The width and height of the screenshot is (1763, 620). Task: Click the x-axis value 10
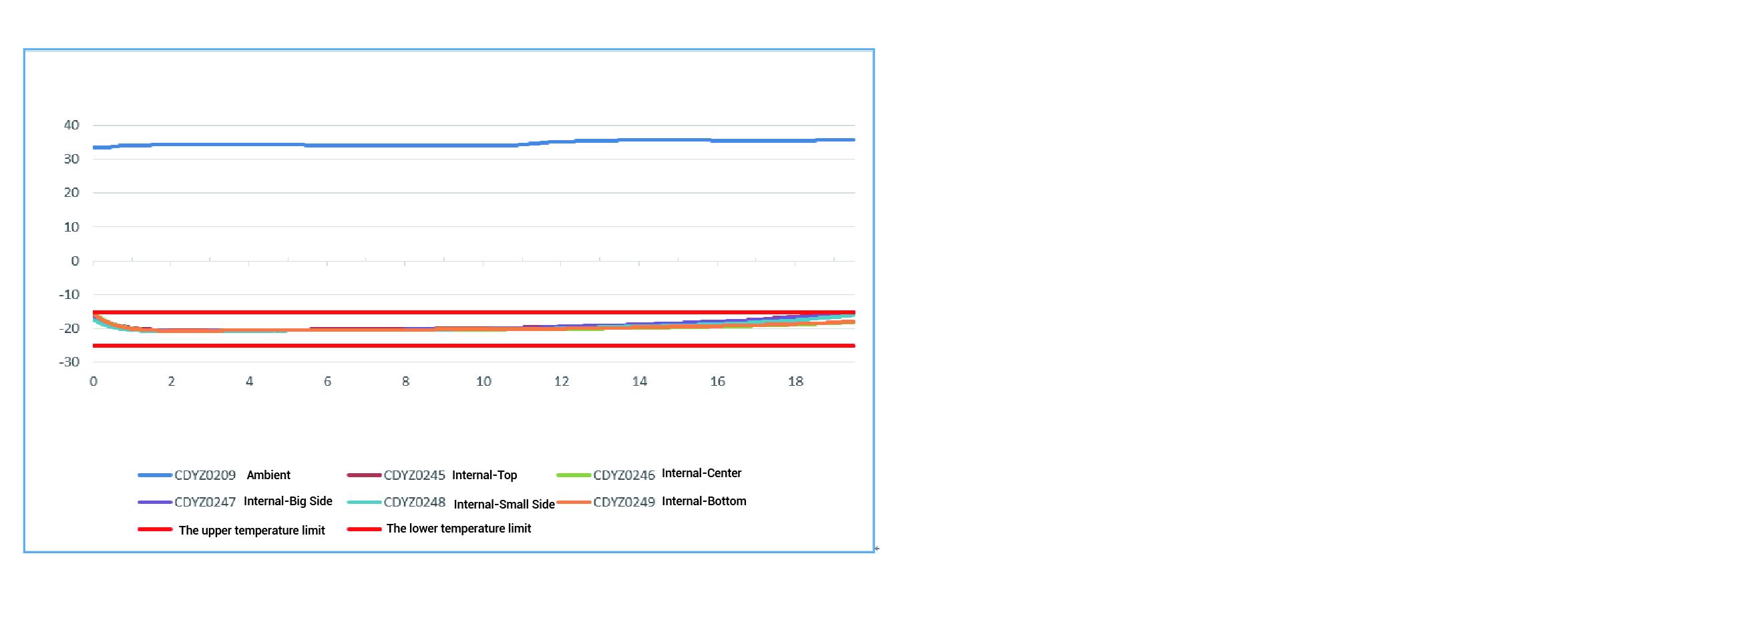[x=483, y=381]
